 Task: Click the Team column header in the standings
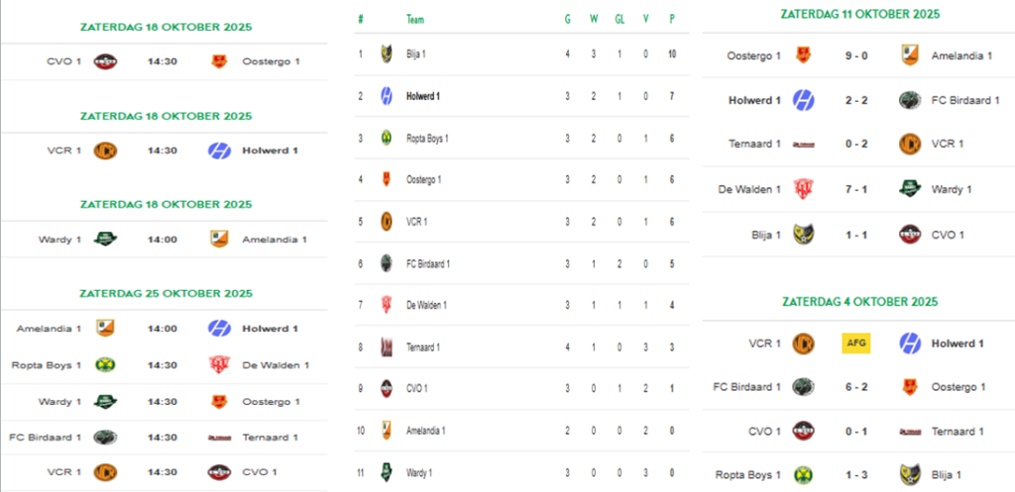tap(416, 19)
